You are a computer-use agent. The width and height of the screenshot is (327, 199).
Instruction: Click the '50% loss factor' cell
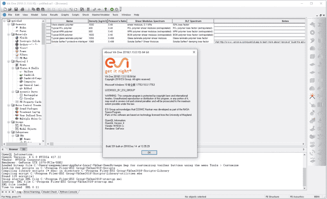point(193,24)
